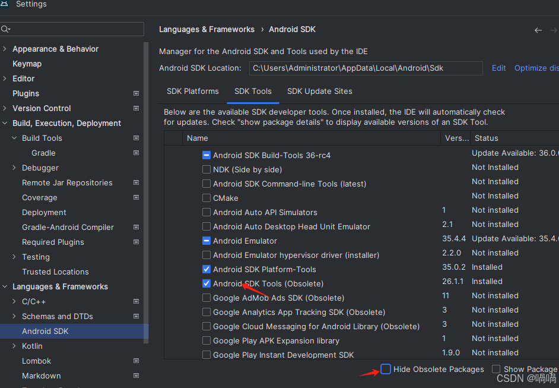The height and width of the screenshot is (388, 559).
Task: Open Trusted Locations settings
Action: (55, 272)
